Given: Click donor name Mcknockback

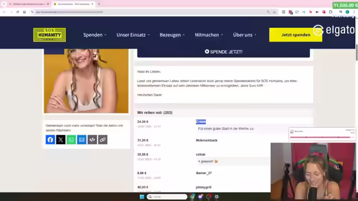Looking at the screenshot, I should coord(206,140).
